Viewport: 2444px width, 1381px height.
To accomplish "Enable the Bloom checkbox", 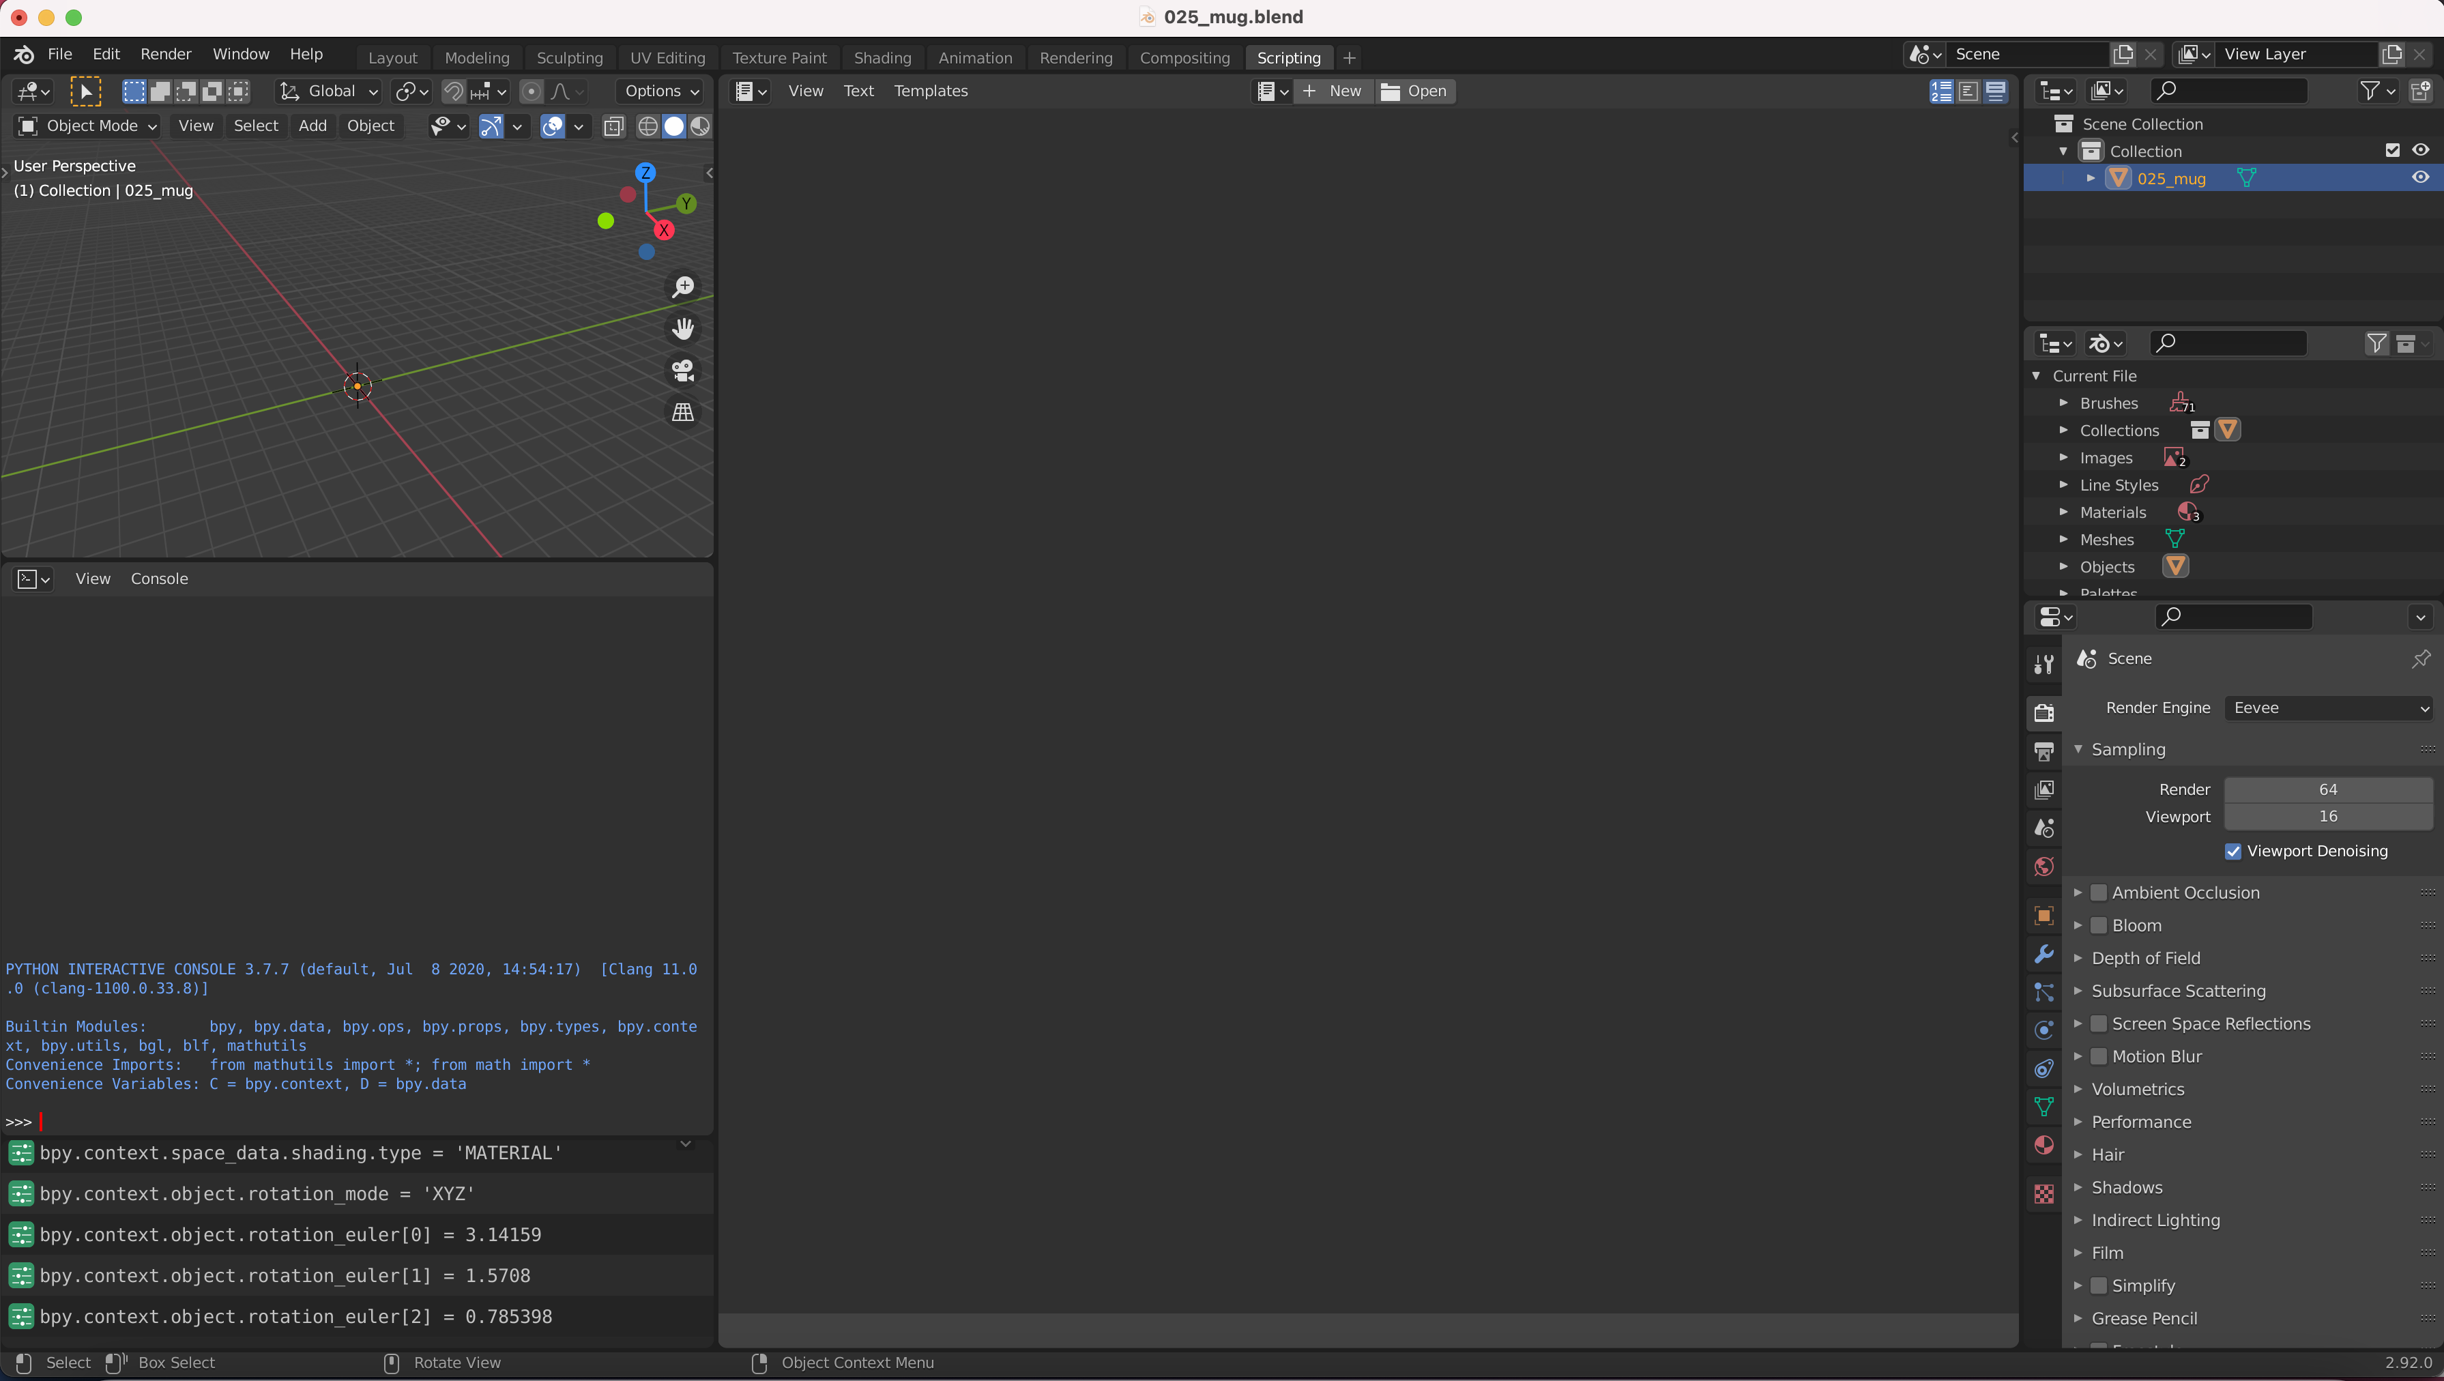I will pyautogui.click(x=2099, y=926).
